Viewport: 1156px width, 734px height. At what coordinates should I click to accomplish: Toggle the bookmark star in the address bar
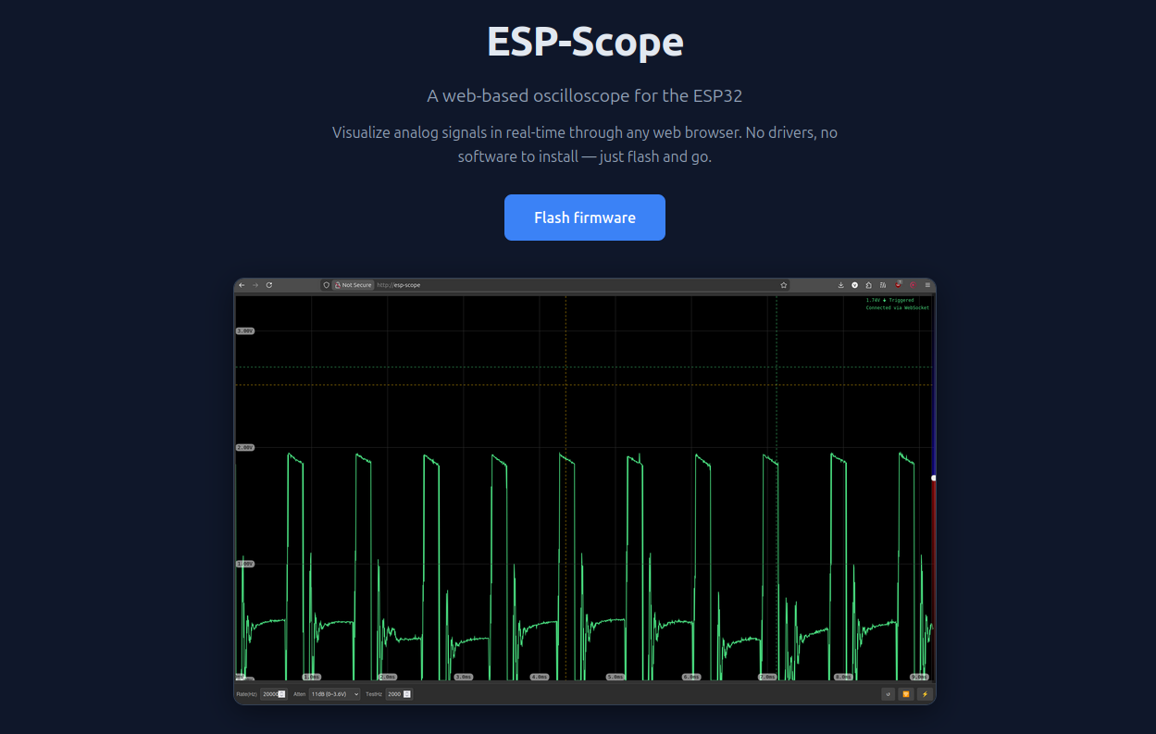click(783, 285)
